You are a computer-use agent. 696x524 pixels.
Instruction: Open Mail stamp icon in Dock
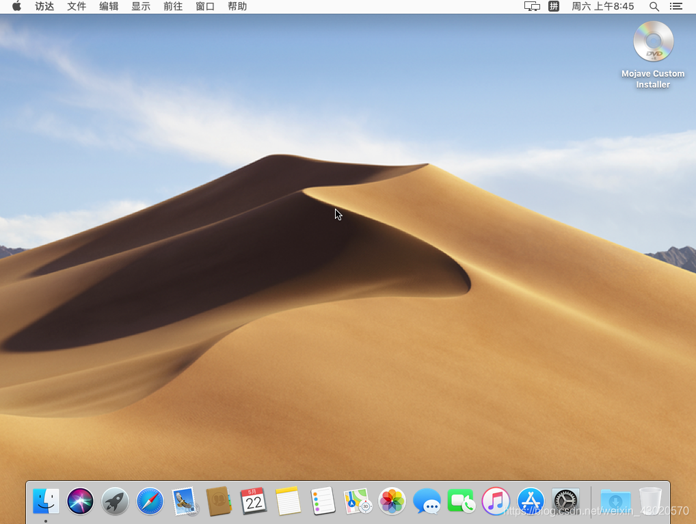click(184, 501)
